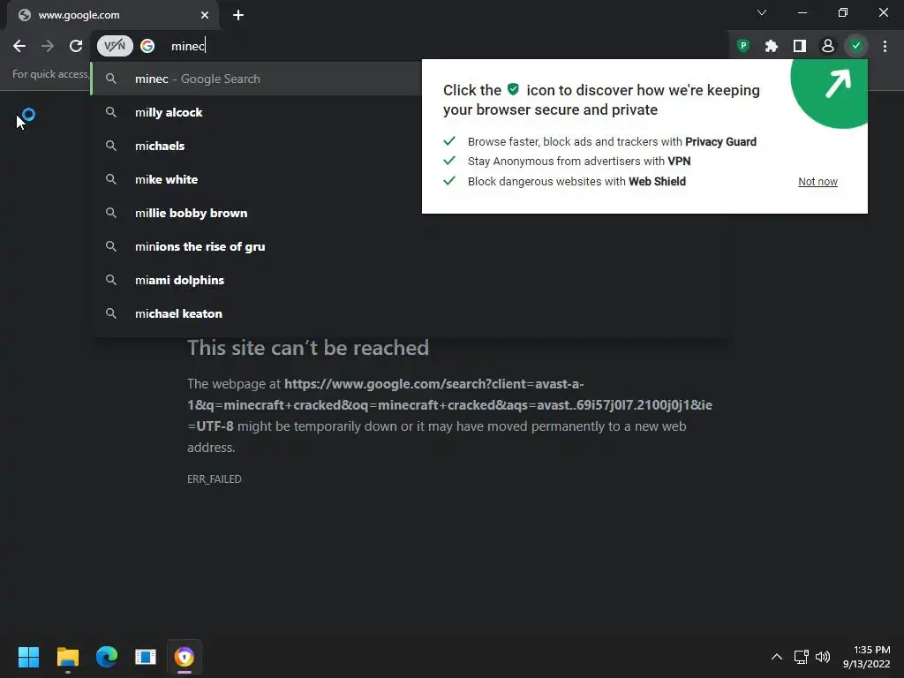Select the www.google.com tab
The height and width of the screenshot is (678, 904).
coord(113,16)
